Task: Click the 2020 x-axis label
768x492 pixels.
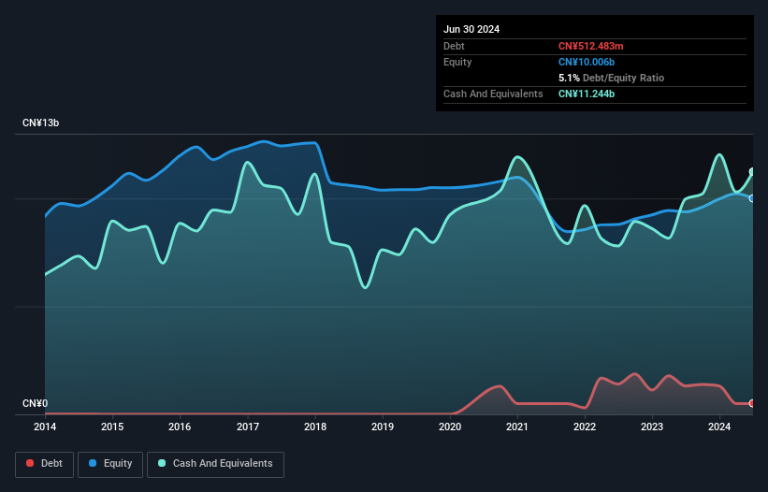Action: (450, 427)
